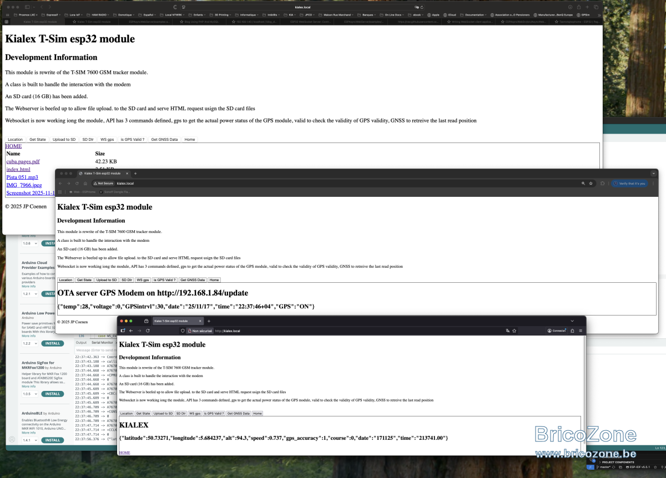Open the Firefox hamburger menu

click(x=581, y=330)
